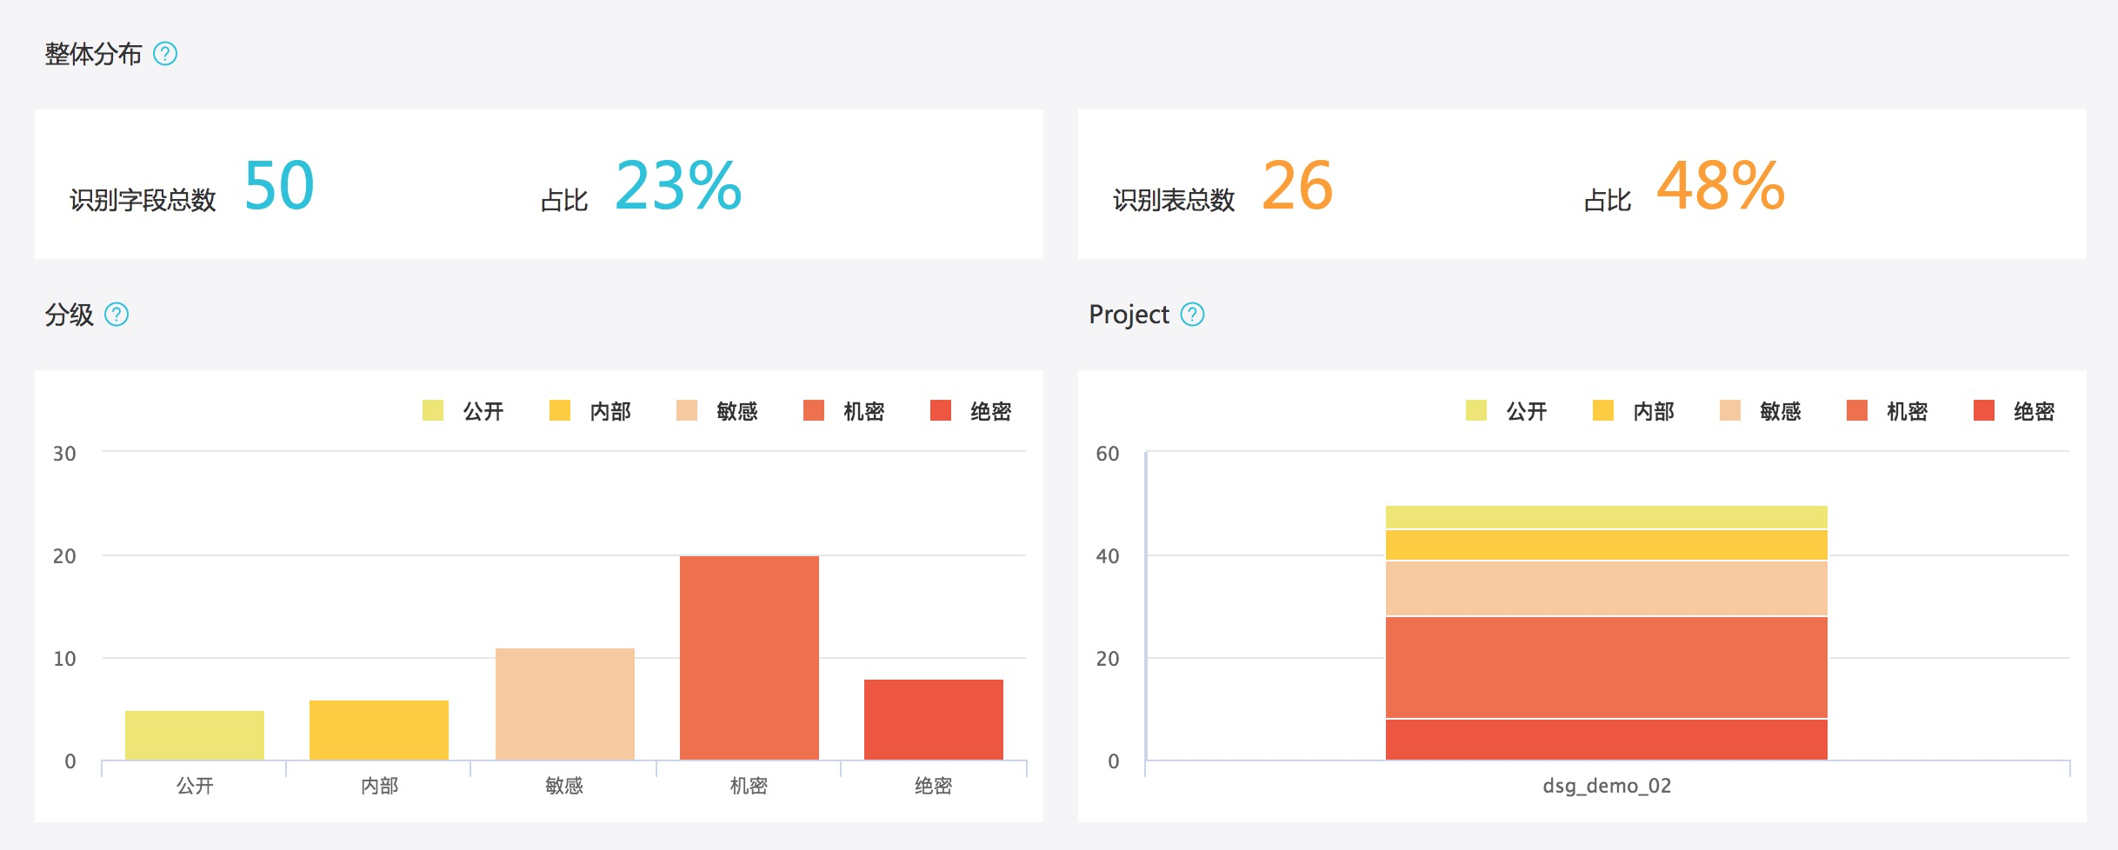Click yellow 公开 segment of dsg_demo_02 bar

[x=1607, y=517]
